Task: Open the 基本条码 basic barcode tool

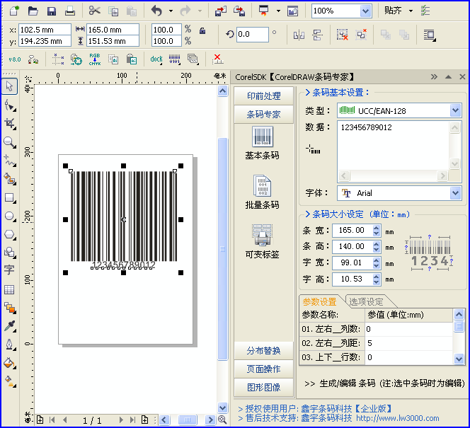Action: coord(263,143)
